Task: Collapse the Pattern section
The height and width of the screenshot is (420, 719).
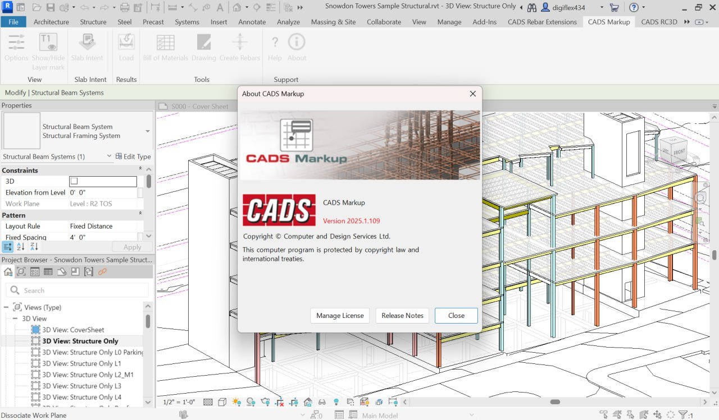Action: 140,214
